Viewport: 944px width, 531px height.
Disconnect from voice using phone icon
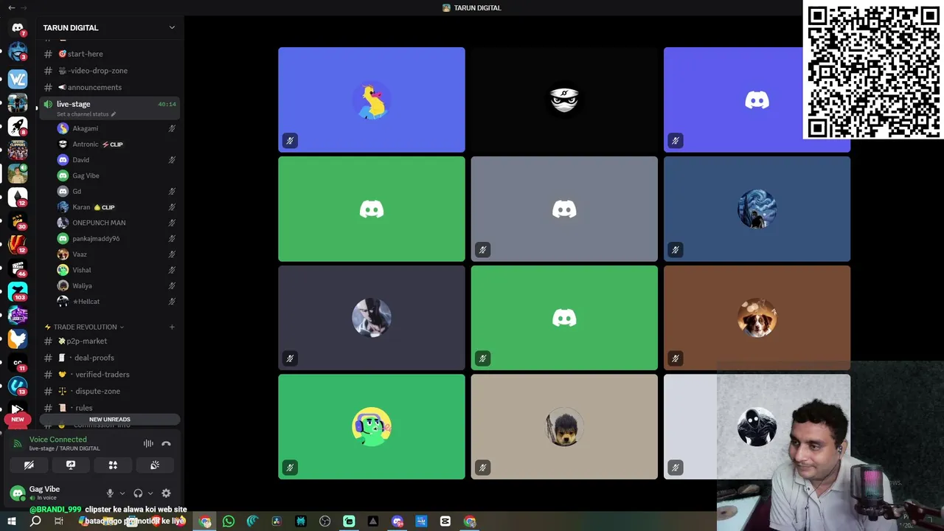(x=166, y=443)
